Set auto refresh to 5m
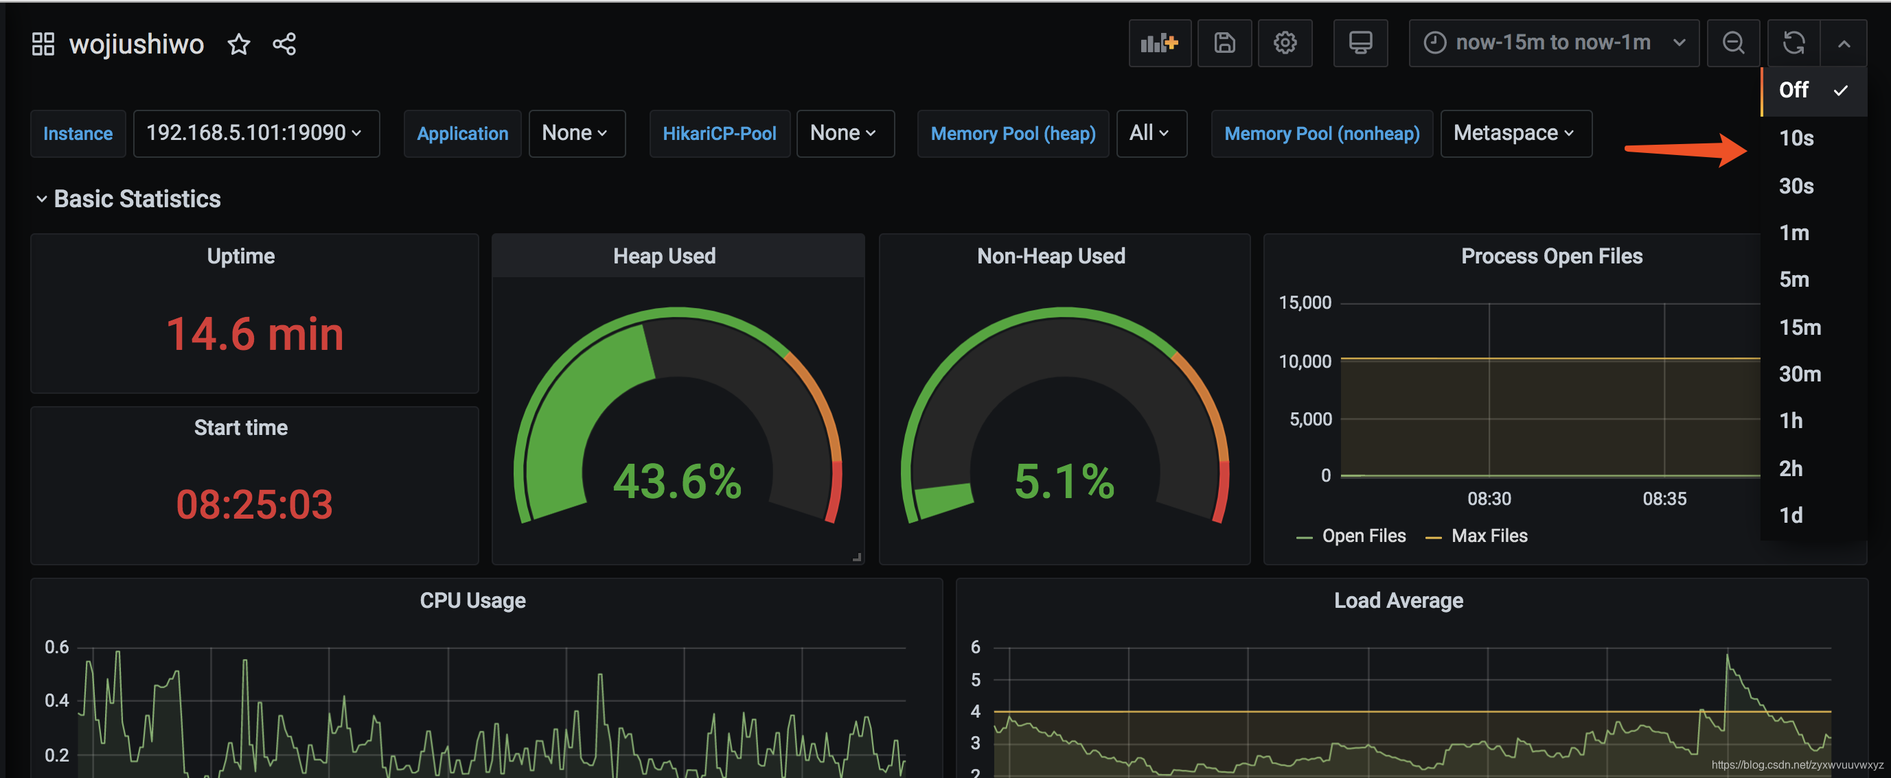 click(1813, 279)
